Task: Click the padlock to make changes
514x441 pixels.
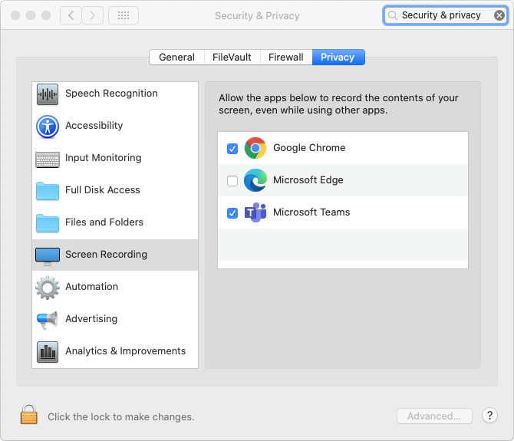Action: click(29, 415)
